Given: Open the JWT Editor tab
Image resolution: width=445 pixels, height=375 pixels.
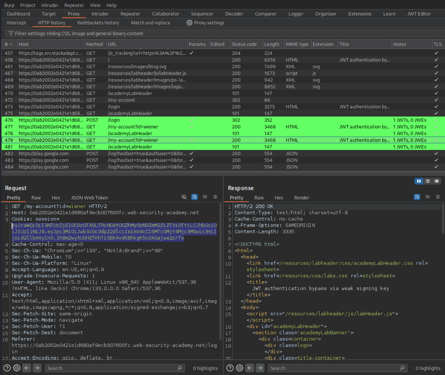Looking at the screenshot, I should pos(419,14).
